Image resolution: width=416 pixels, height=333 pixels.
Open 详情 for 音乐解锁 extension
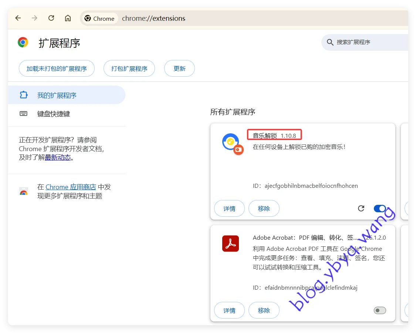(x=229, y=209)
